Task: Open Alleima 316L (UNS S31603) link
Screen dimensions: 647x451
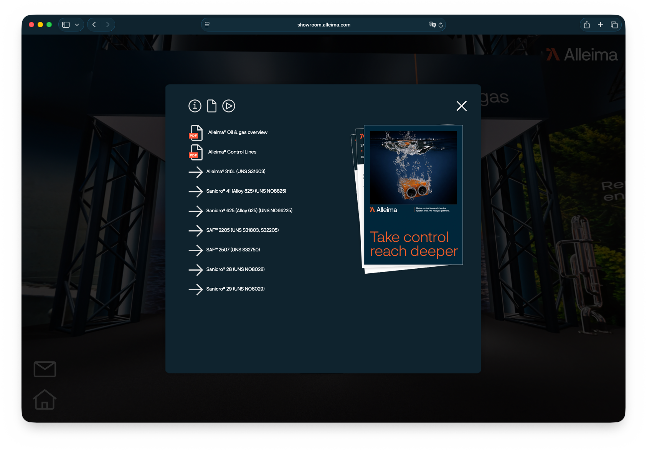Action: [236, 172]
